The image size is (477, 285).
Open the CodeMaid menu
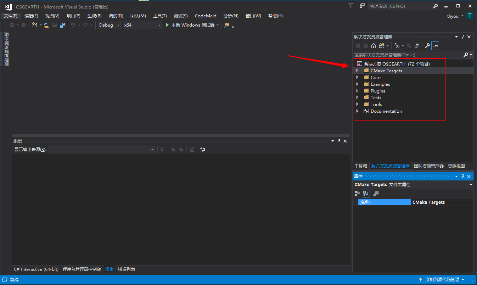(x=206, y=16)
